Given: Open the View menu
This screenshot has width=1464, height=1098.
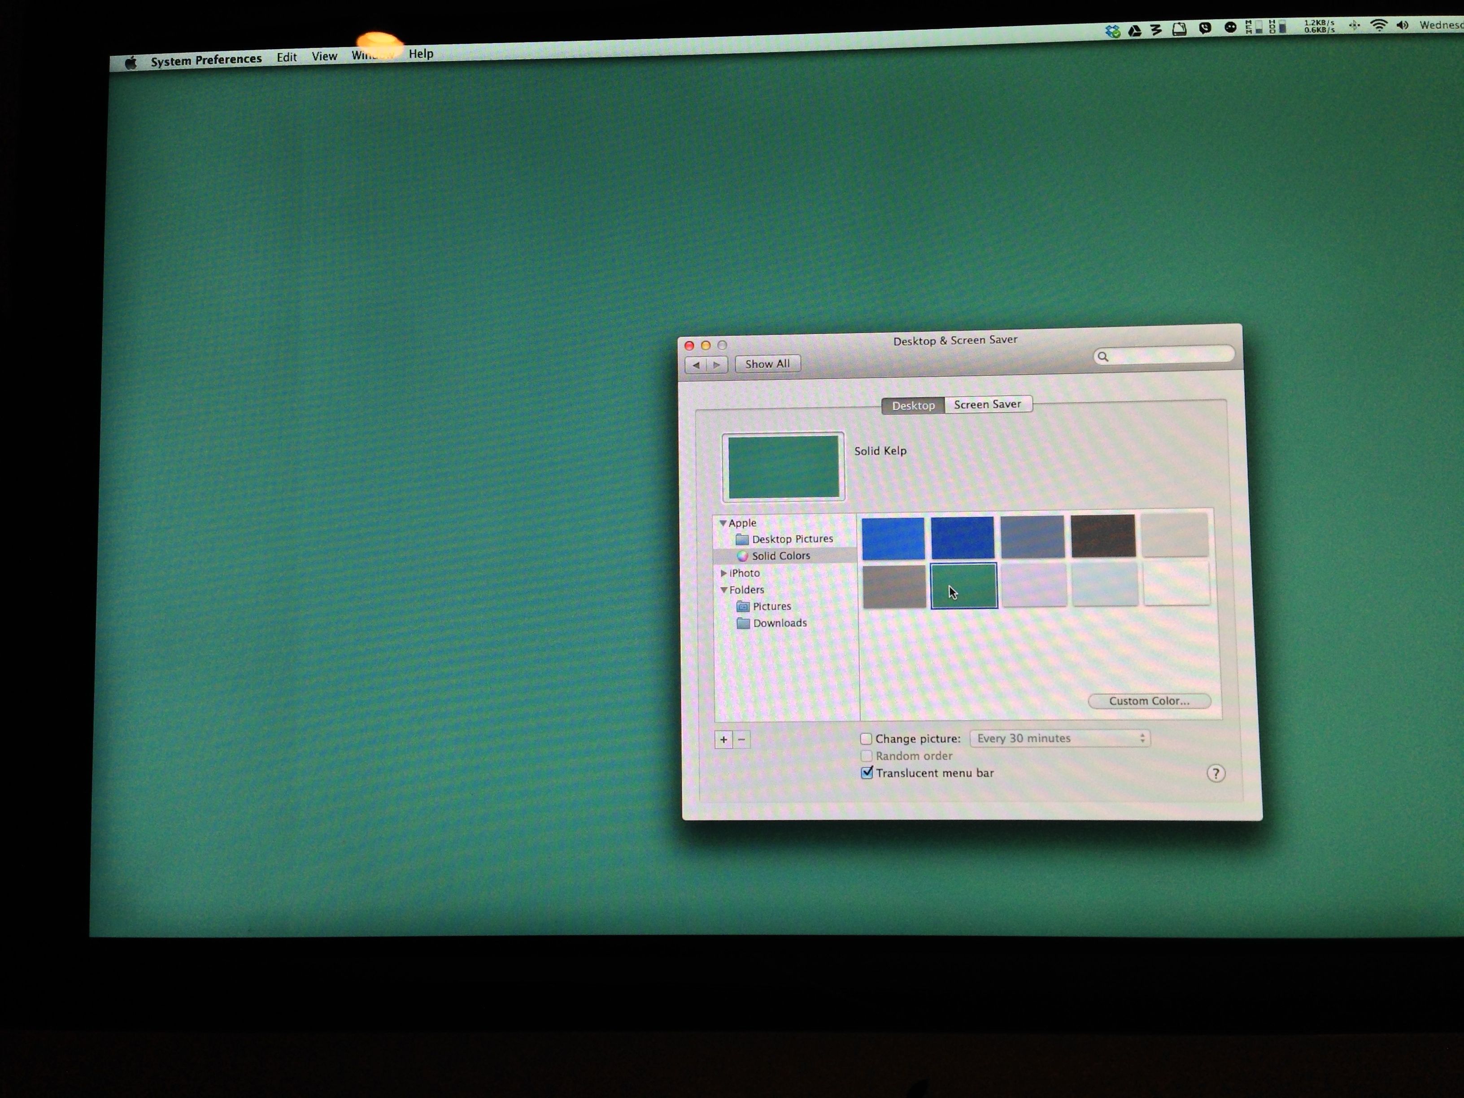Looking at the screenshot, I should pos(324,56).
